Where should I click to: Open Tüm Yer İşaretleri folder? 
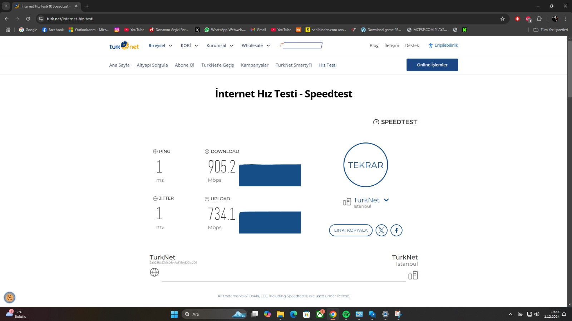[551, 30]
